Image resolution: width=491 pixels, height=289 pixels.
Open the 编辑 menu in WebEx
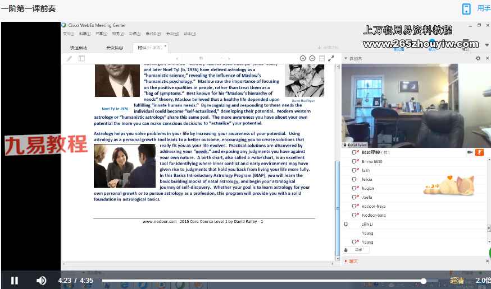(x=84, y=34)
